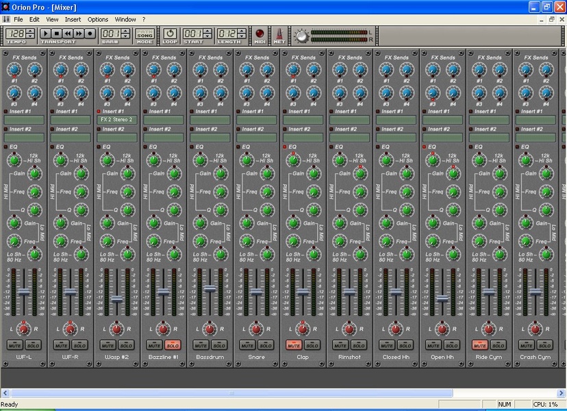Click the red MIDI indicator icon
567x411 pixels.
pos(260,34)
